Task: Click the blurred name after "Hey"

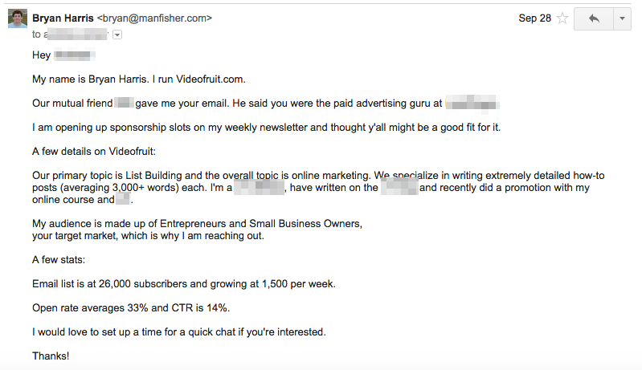Action: click(75, 55)
